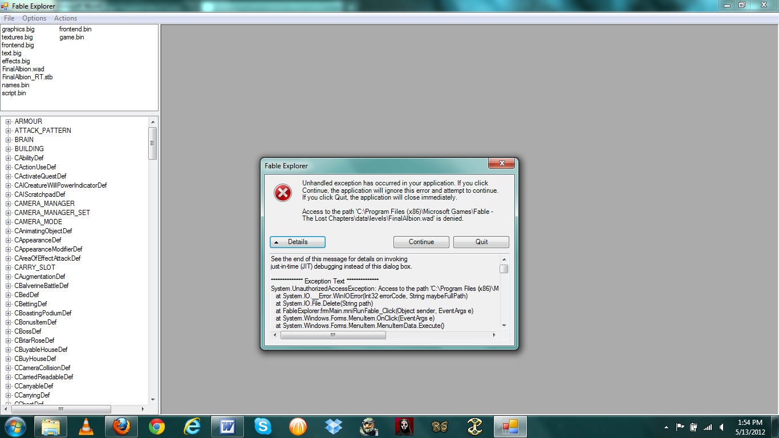Open VLC media player from taskbar
Image resolution: width=779 pixels, height=438 pixels.
[x=86, y=427]
